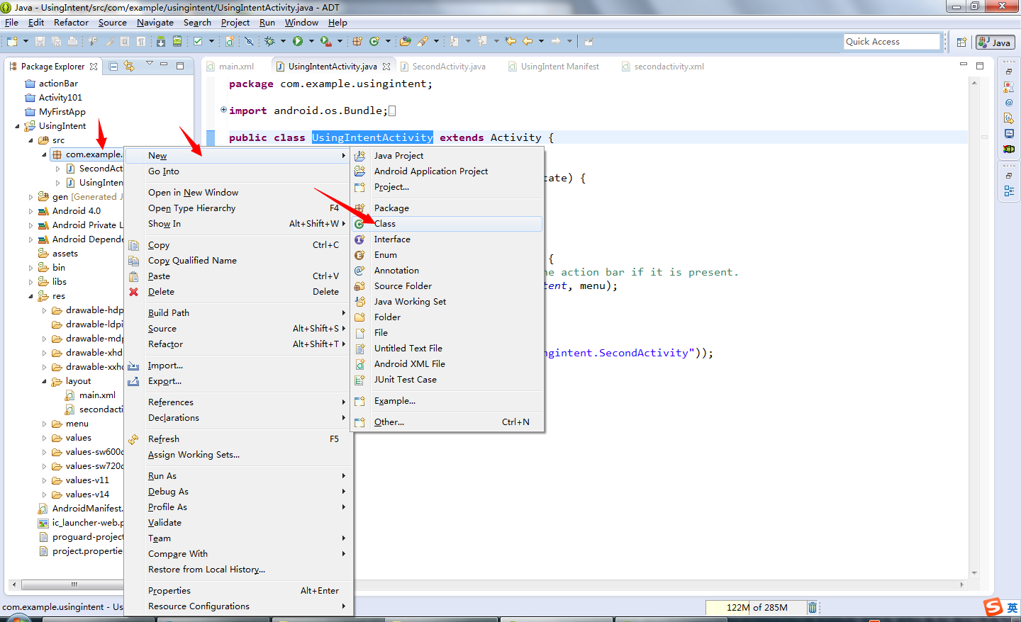Click the Java perspective button
The width and height of the screenshot is (1021, 622).
(x=995, y=43)
